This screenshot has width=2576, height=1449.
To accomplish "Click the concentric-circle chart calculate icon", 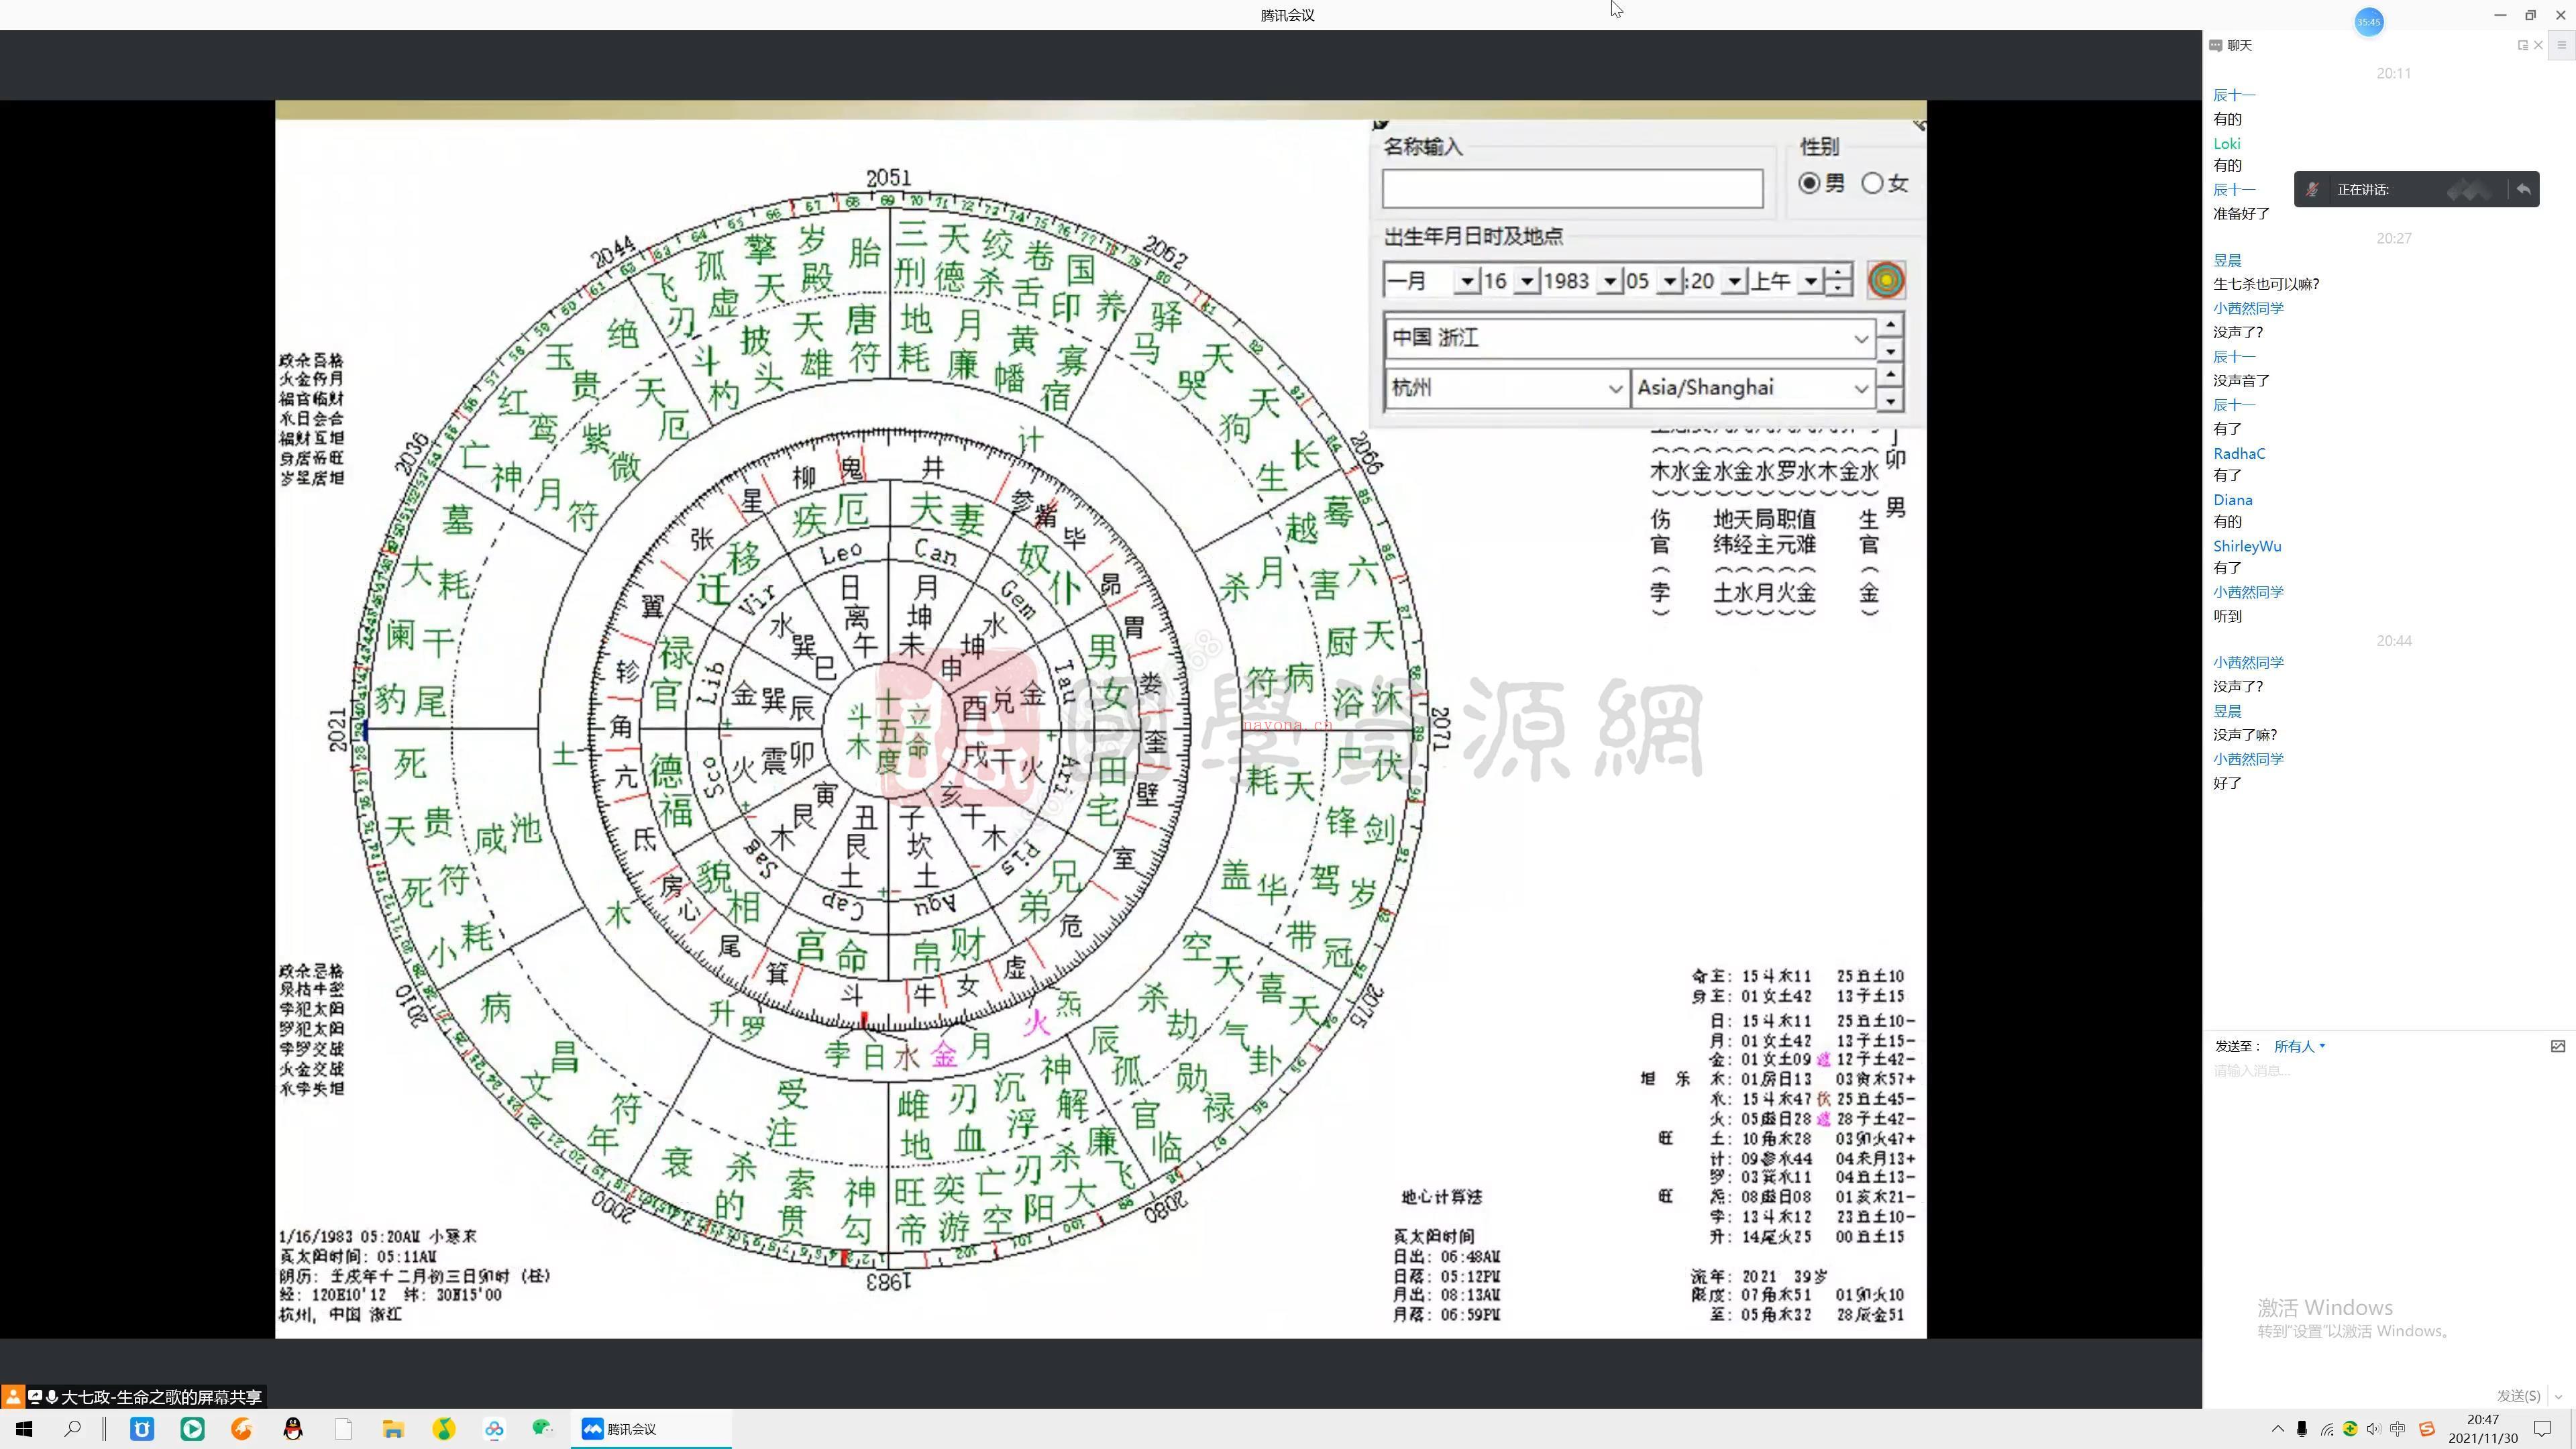I will (1886, 280).
